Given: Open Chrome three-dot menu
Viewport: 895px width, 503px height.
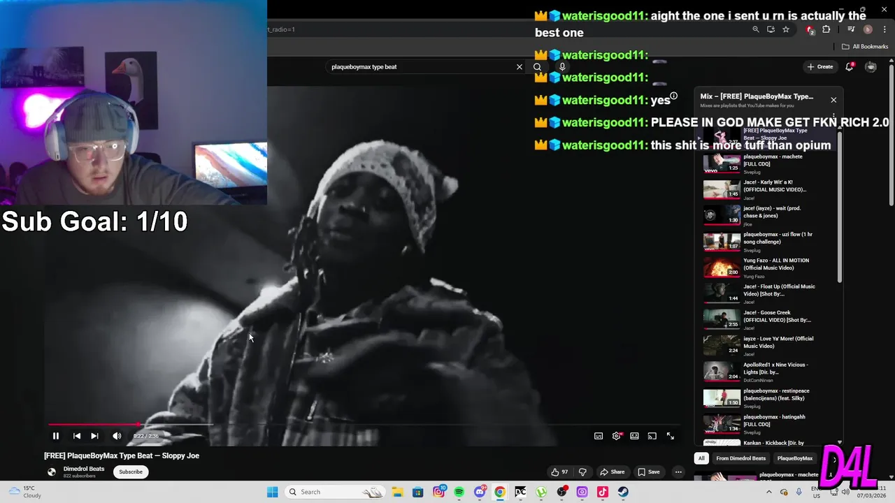Looking at the screenshot, I should pyautogui.click(x=883, y=29).
